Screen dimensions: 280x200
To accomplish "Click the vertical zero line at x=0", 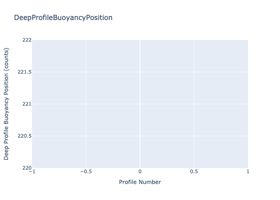I will click(140, 120).
